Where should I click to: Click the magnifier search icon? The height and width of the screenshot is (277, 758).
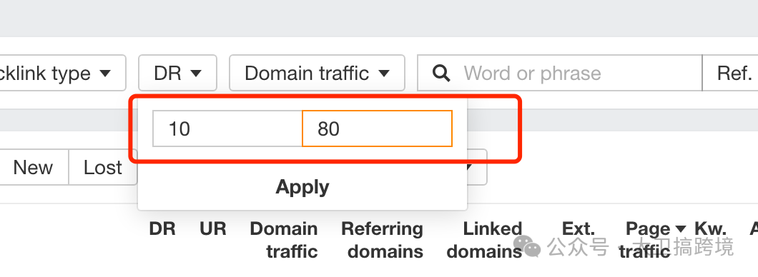[x=441, y=74]
